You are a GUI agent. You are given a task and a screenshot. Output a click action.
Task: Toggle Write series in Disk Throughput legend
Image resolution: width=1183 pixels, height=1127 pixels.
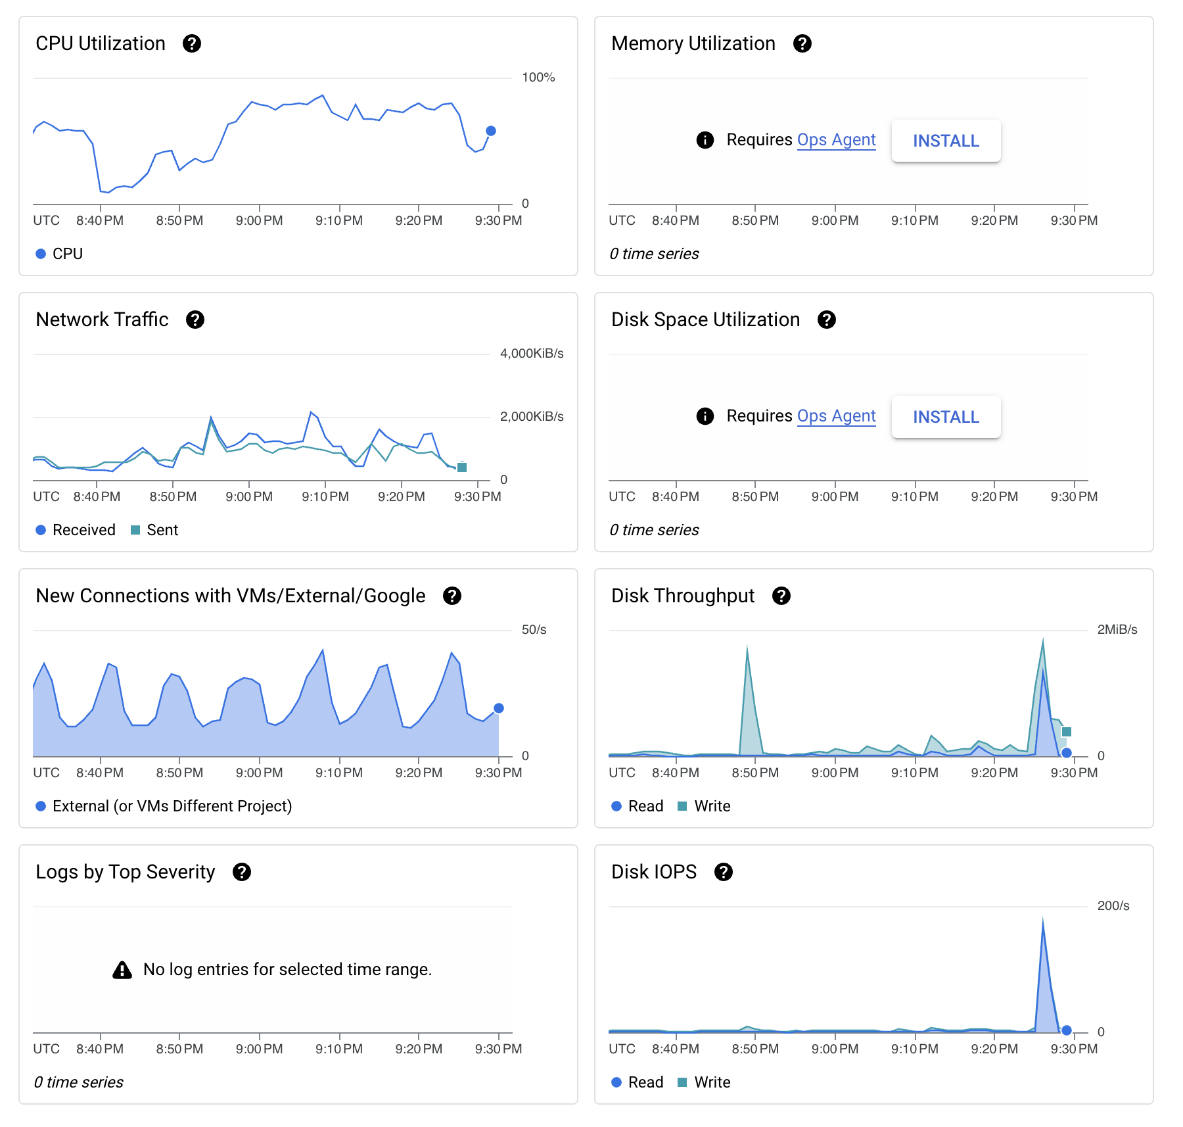704,806
